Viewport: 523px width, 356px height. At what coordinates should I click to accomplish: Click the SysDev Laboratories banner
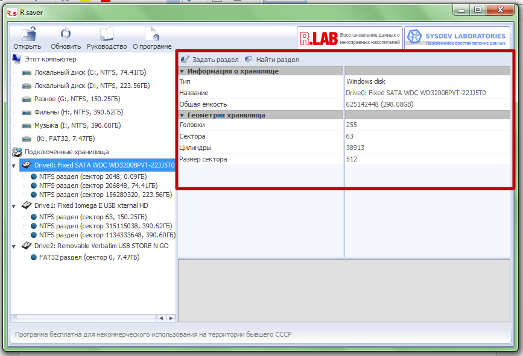(457, 39)
